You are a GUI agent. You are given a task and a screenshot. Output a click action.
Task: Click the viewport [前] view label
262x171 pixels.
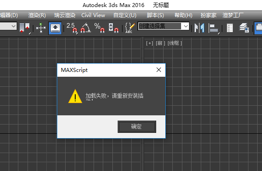pos(160,43)
